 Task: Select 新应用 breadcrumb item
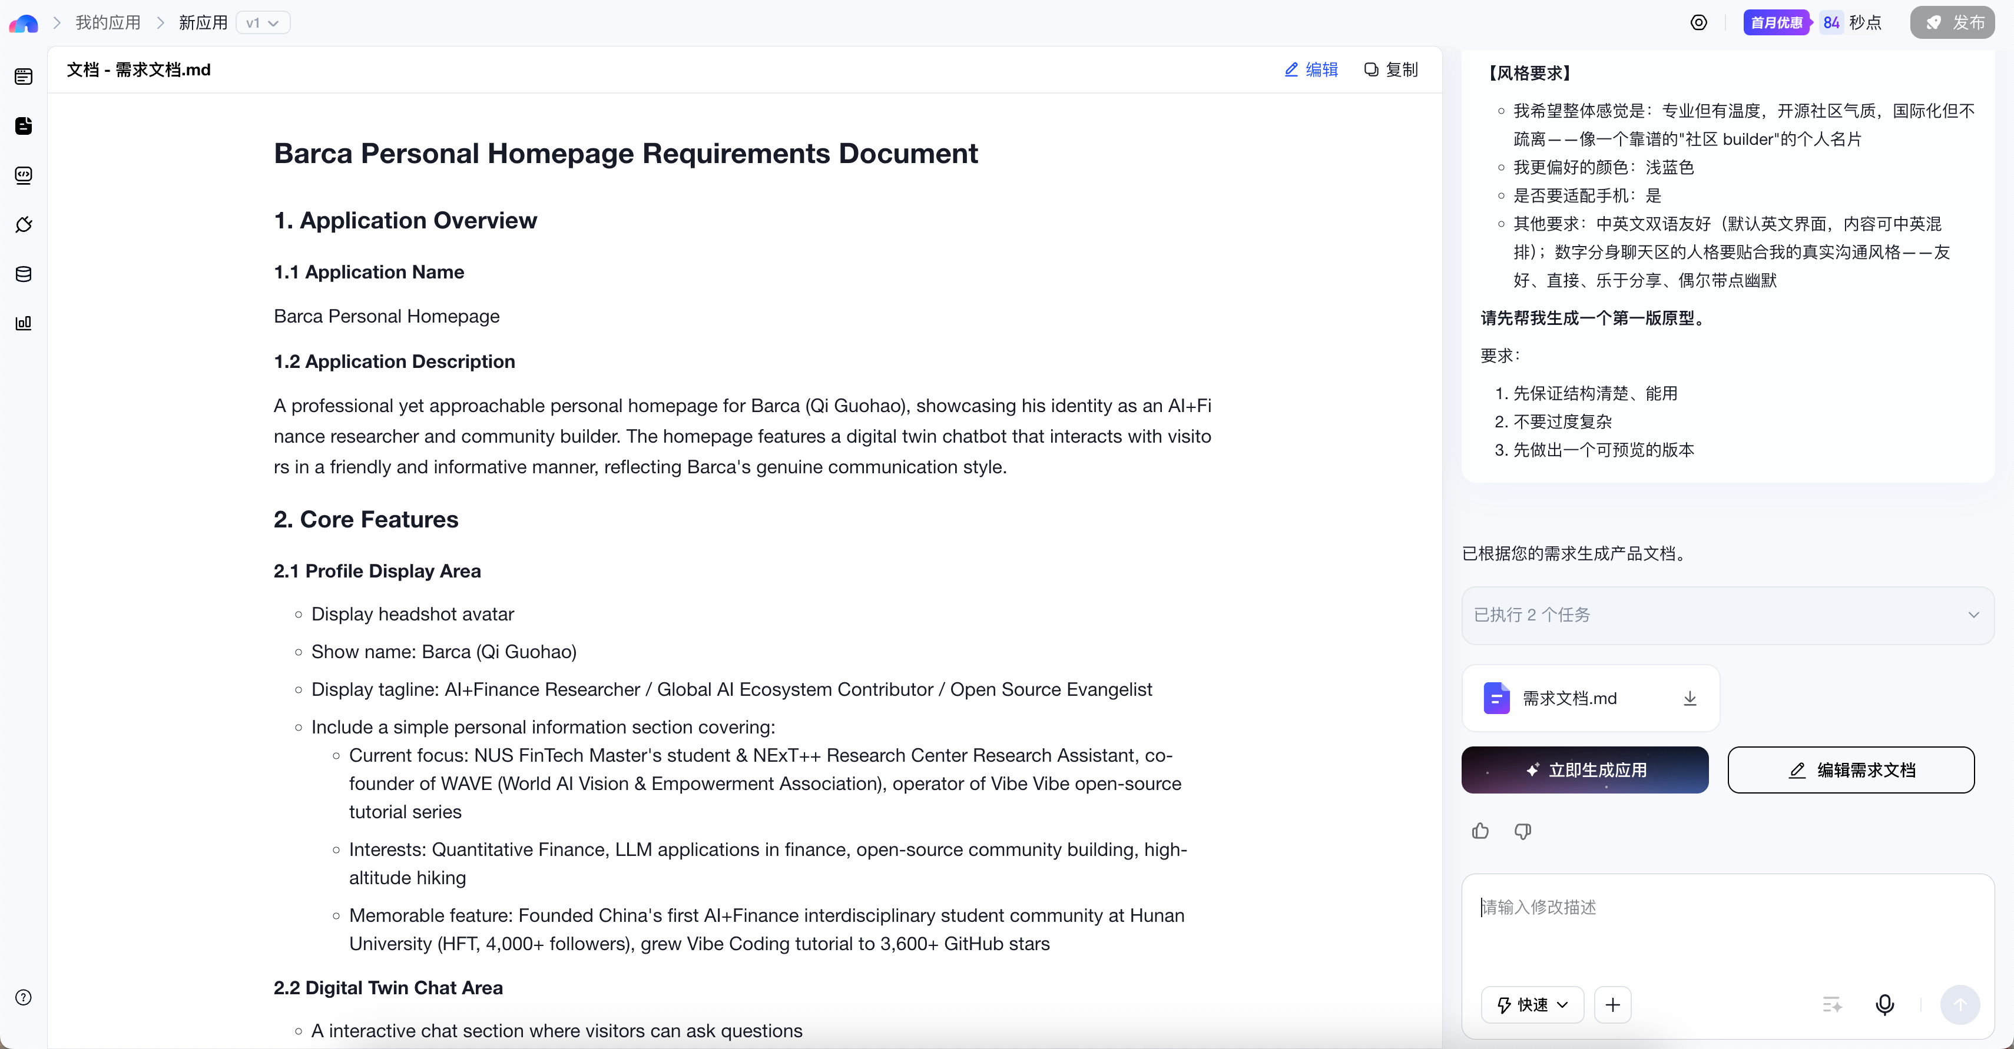click(203, 23)
